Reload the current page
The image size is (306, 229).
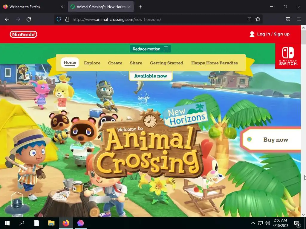29,19
